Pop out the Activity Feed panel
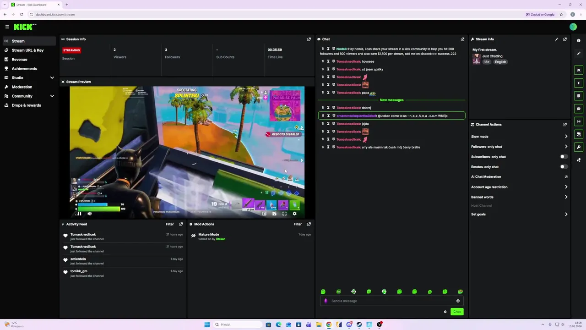The image size is (586, 330). (x=181, y=224)
